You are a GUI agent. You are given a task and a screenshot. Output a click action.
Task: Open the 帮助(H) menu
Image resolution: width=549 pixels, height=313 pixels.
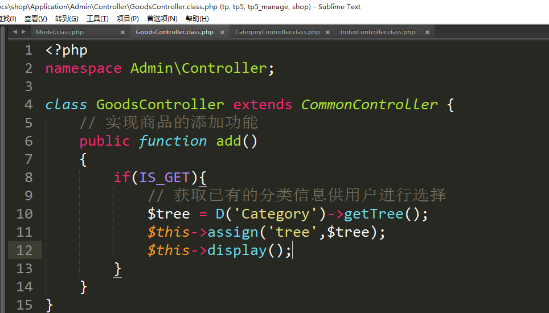[x=197, y=19]
